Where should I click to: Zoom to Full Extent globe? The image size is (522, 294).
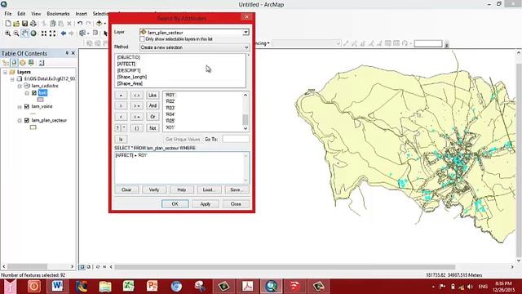pyautogui.click(x=33, y=33)
